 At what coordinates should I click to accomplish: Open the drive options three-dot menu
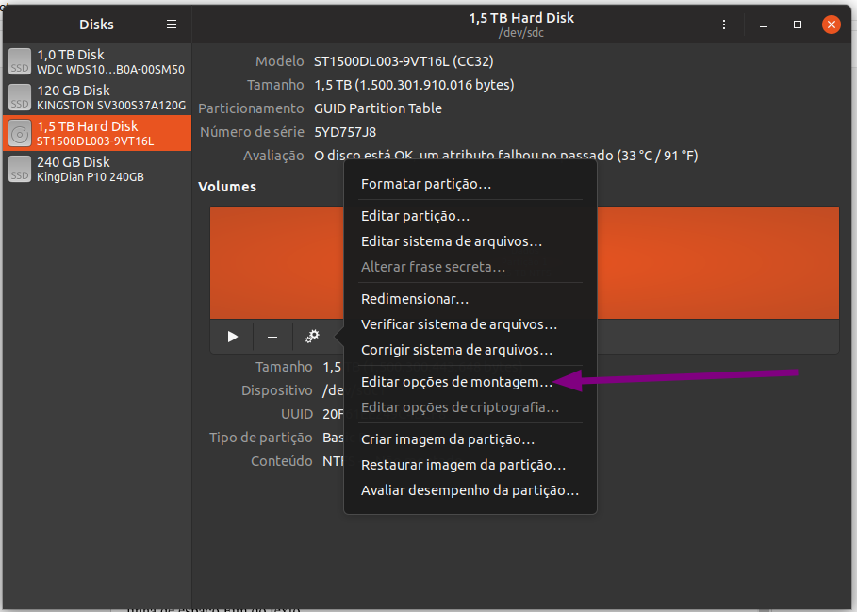pos(722,24)
